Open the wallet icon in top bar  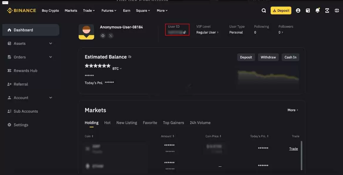(308, 11)
